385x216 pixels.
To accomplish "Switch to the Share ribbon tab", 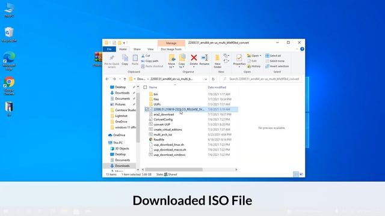I will pyautogui.click(x=137, y=49).
